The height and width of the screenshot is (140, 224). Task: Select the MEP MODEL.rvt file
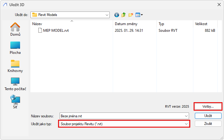click(56, 30)
